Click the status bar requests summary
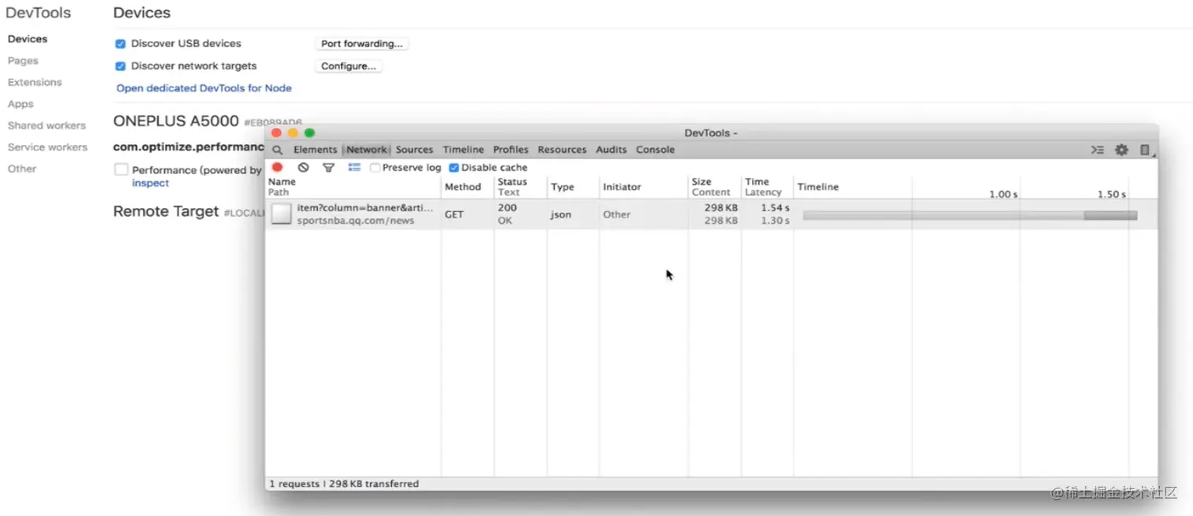 click(344, 484)
